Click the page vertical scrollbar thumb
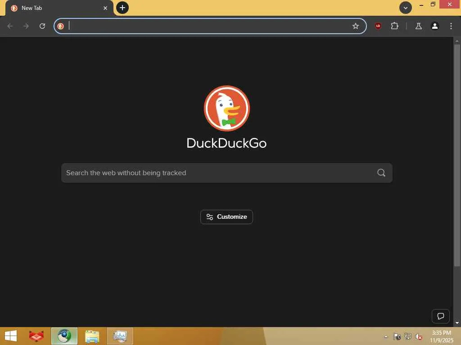Viewport: 461px width, 345px height. 456,155
